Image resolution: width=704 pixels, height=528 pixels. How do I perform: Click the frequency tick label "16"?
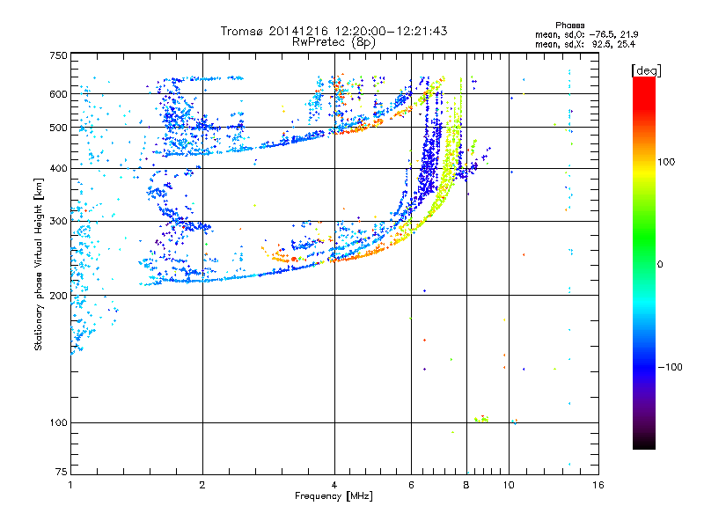pos(598,485)
